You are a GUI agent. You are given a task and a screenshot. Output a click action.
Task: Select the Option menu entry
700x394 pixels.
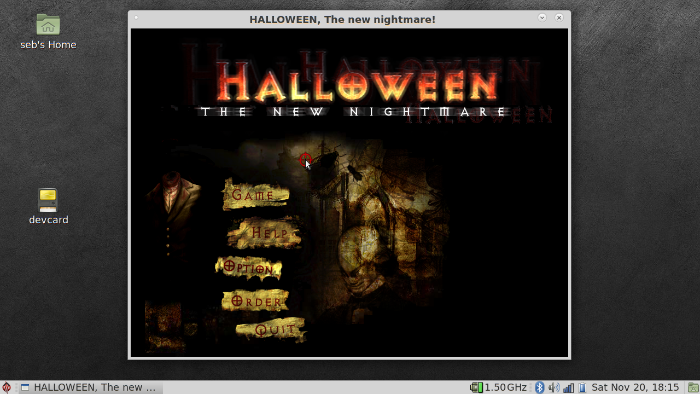point(249,268)
